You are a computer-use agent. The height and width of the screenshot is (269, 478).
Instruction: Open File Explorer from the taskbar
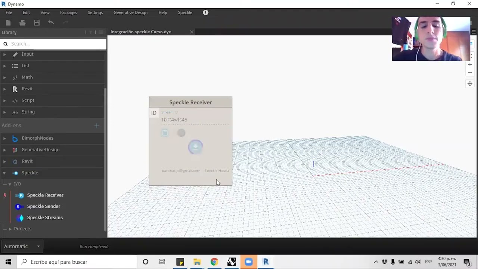[x=197, y=262]
